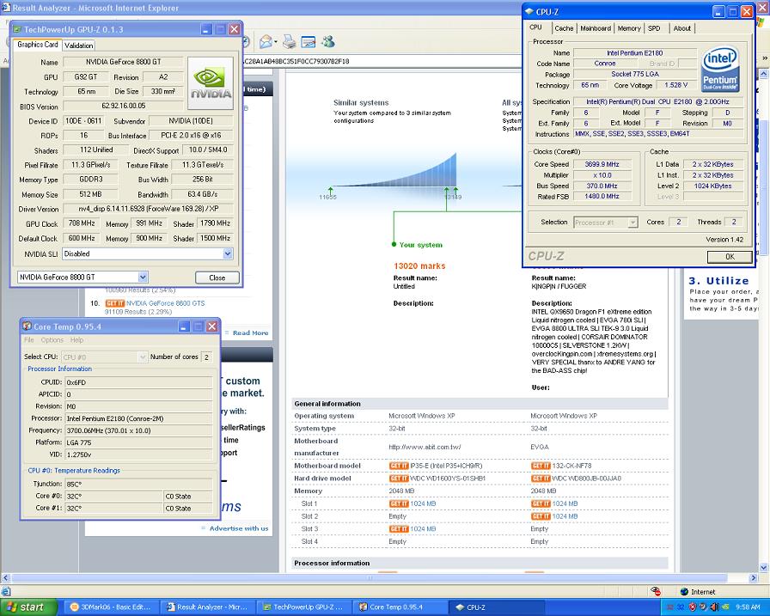Open the Options menu in Core Temp
This screenshot has width=770, height=616.
pos(52,340)
